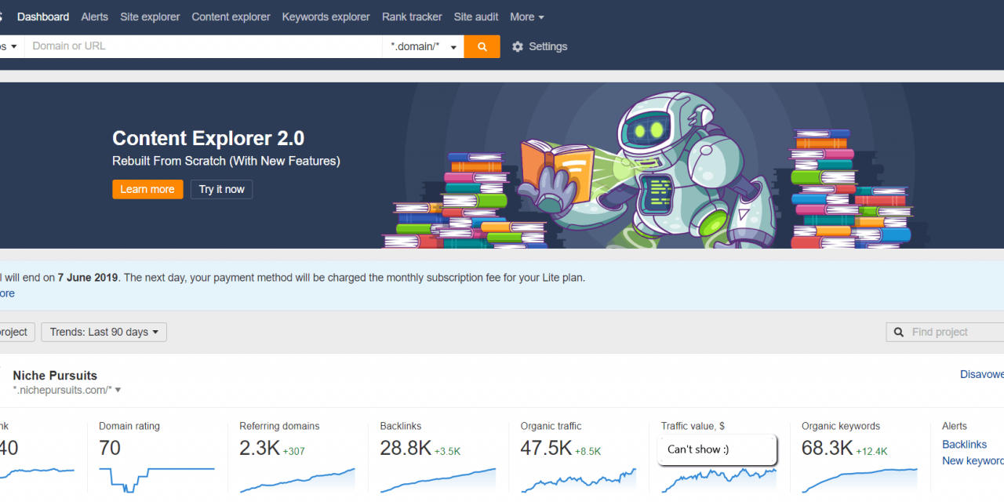Viewport: 1004px width, 502px height.
Task: Open the Trends: Last 90 days dropdown
Action: [103, 332]
